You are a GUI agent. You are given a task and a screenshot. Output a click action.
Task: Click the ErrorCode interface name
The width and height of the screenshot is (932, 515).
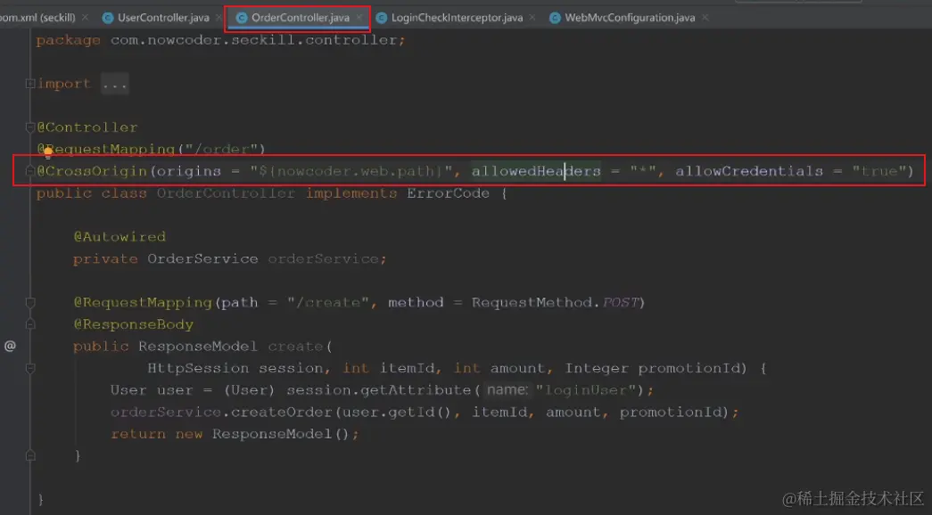click(449, 193)
